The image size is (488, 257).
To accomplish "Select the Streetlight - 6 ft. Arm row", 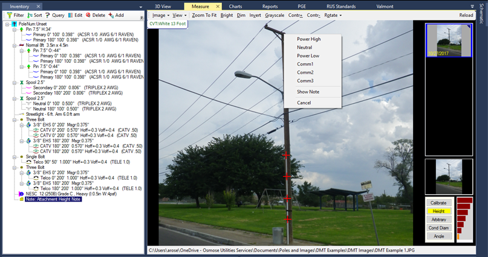I will coord(53,114).
